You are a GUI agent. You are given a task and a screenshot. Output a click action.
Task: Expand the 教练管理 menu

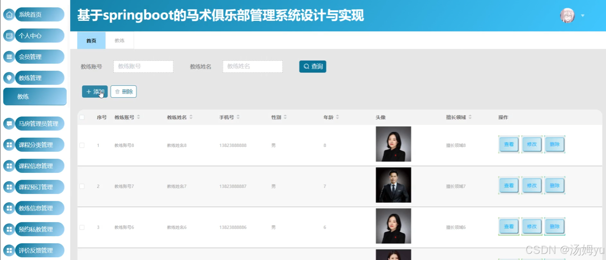click(40, 78)
